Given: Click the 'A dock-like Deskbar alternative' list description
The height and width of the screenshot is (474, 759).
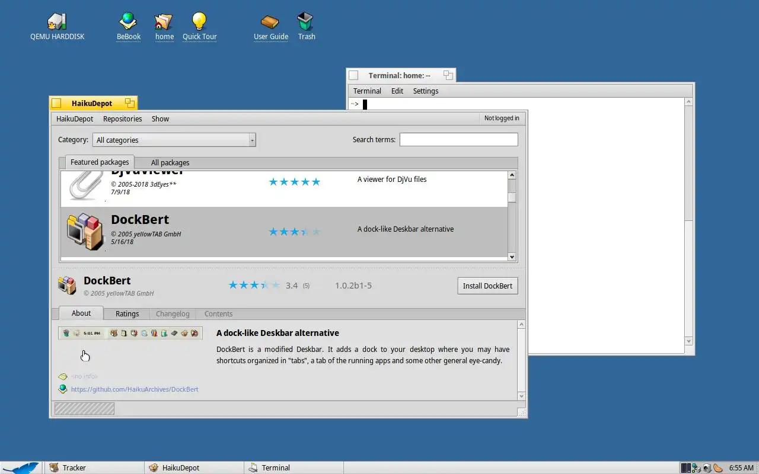Looking at the screenshot, I should pyautogui.click(x=406, y=229).
